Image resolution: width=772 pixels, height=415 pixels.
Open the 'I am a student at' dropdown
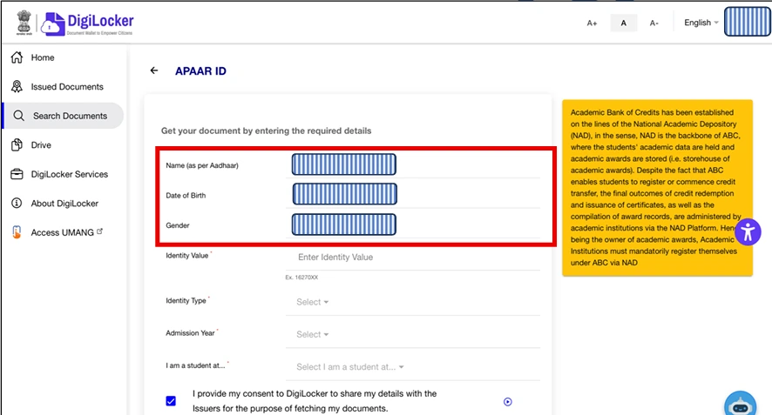[x=349, y=367]
